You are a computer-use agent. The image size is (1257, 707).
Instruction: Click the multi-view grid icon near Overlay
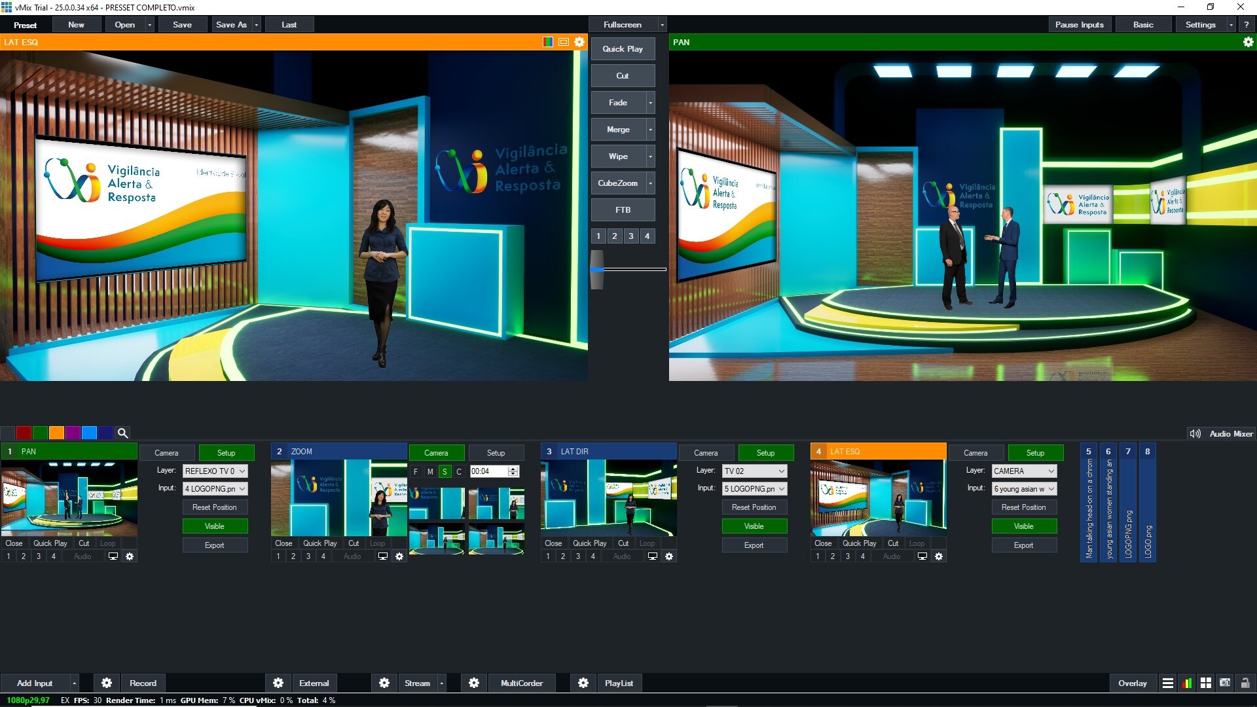click(x=1207, y=683)
